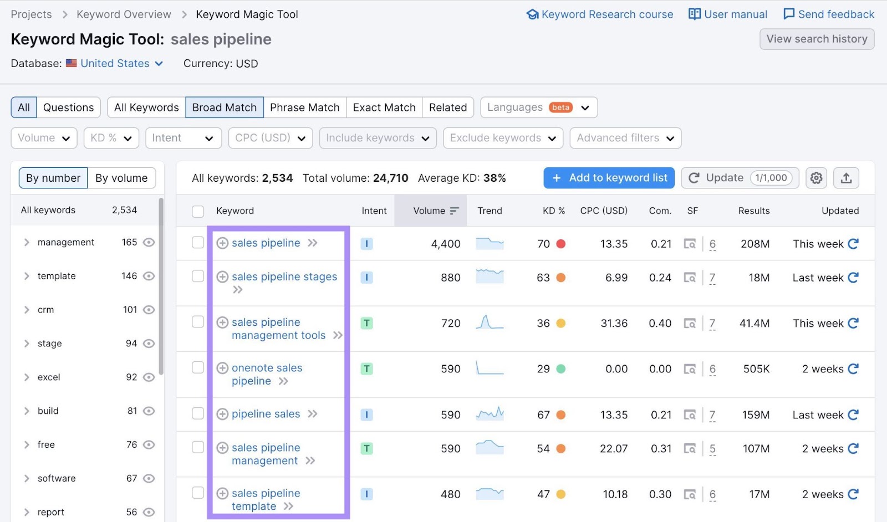The height and width of the screenshot is (522, 887).
Task: Select all keywords with the header checkbox
Action: [197, 211]
